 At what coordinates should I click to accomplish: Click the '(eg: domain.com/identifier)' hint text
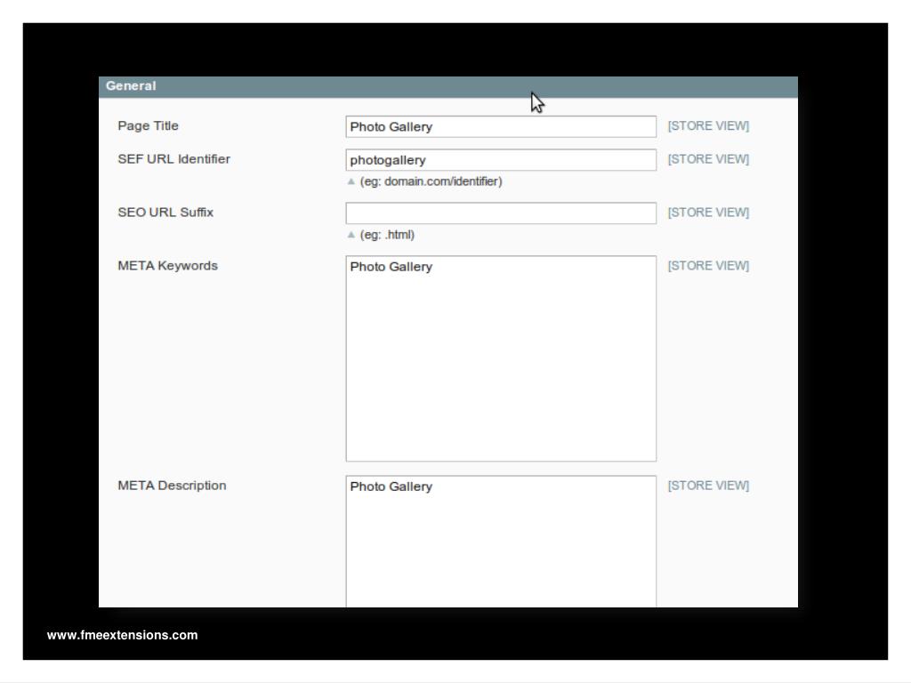(x=431, y=181)
